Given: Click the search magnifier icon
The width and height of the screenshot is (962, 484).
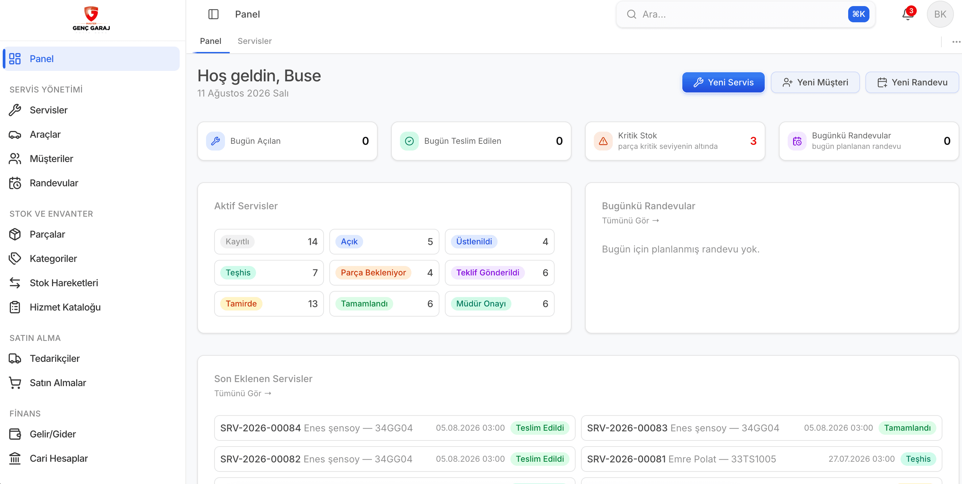Looking at the screenshot, I should tap(632, 14).
